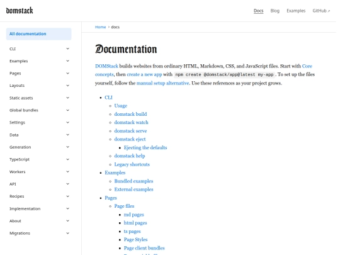Open the Bundled examples link
The image size is (340, 255).
133,181
